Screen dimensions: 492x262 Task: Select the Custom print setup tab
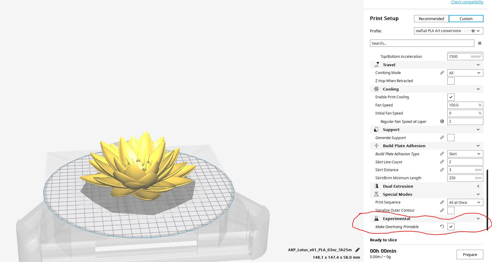pos(466,19)
